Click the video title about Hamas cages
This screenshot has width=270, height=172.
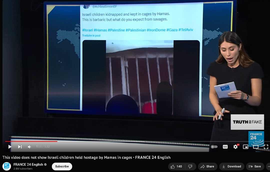86,157
